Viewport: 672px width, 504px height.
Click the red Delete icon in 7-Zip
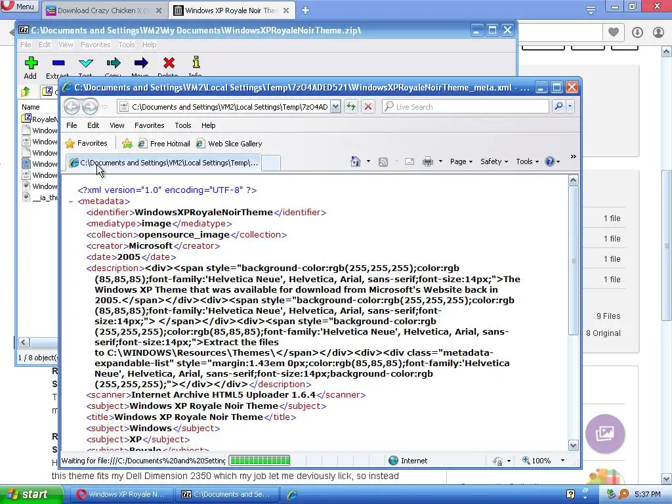169,64
